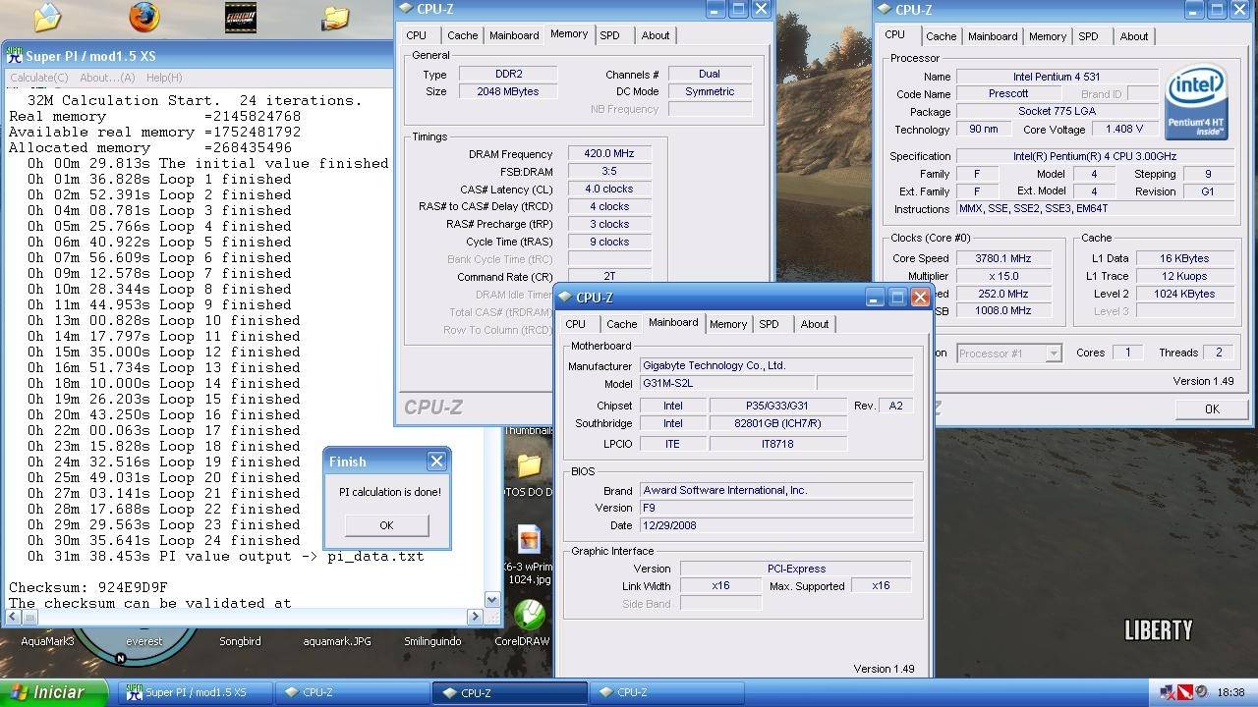
Task: Switch to CPU tab in Memory CPU-Z window
Action: coord(417,35)
